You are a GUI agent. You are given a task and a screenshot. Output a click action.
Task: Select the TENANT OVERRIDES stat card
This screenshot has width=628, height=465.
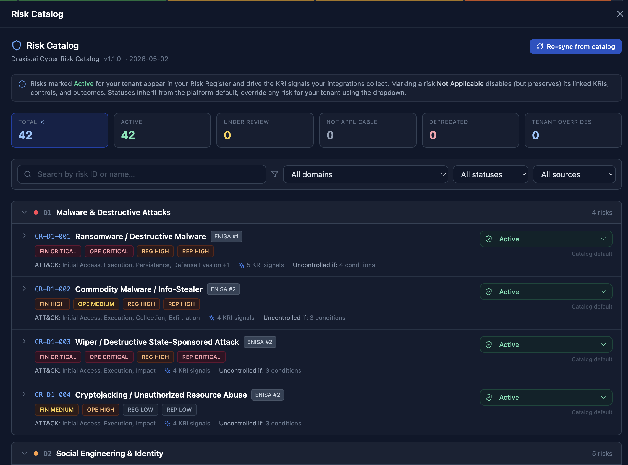tap(573, 130)
